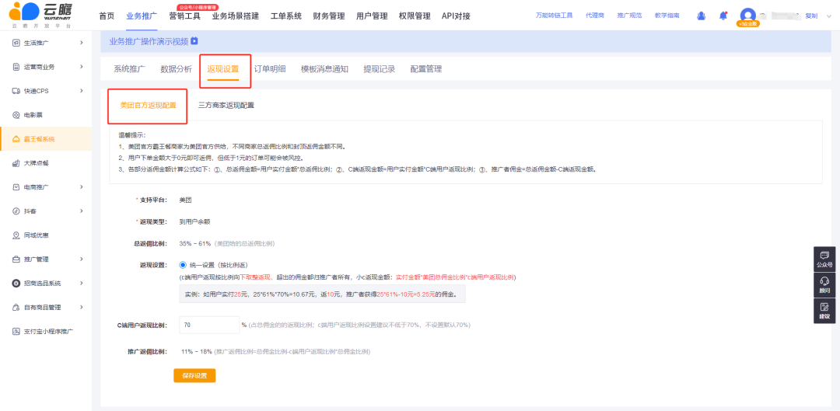Open 财务管理 in top navigation
Viewport: 840px width, 411px height.
[x=329, y=16]
